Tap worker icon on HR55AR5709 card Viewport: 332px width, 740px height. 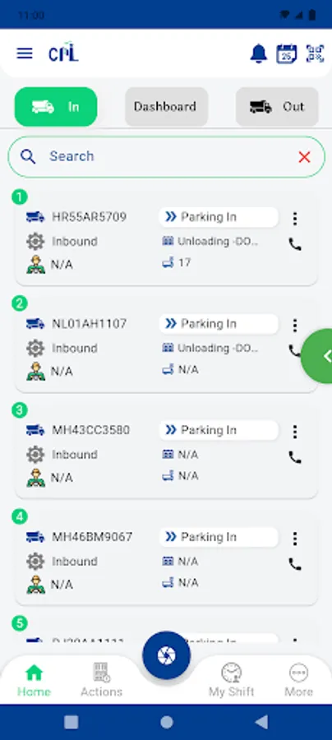coord(36,265)
